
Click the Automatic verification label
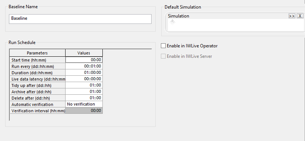[x=32, y=104]
